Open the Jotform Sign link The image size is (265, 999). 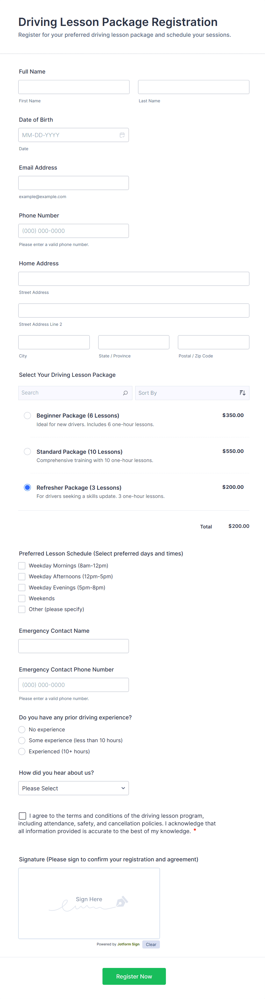[128, 944]
